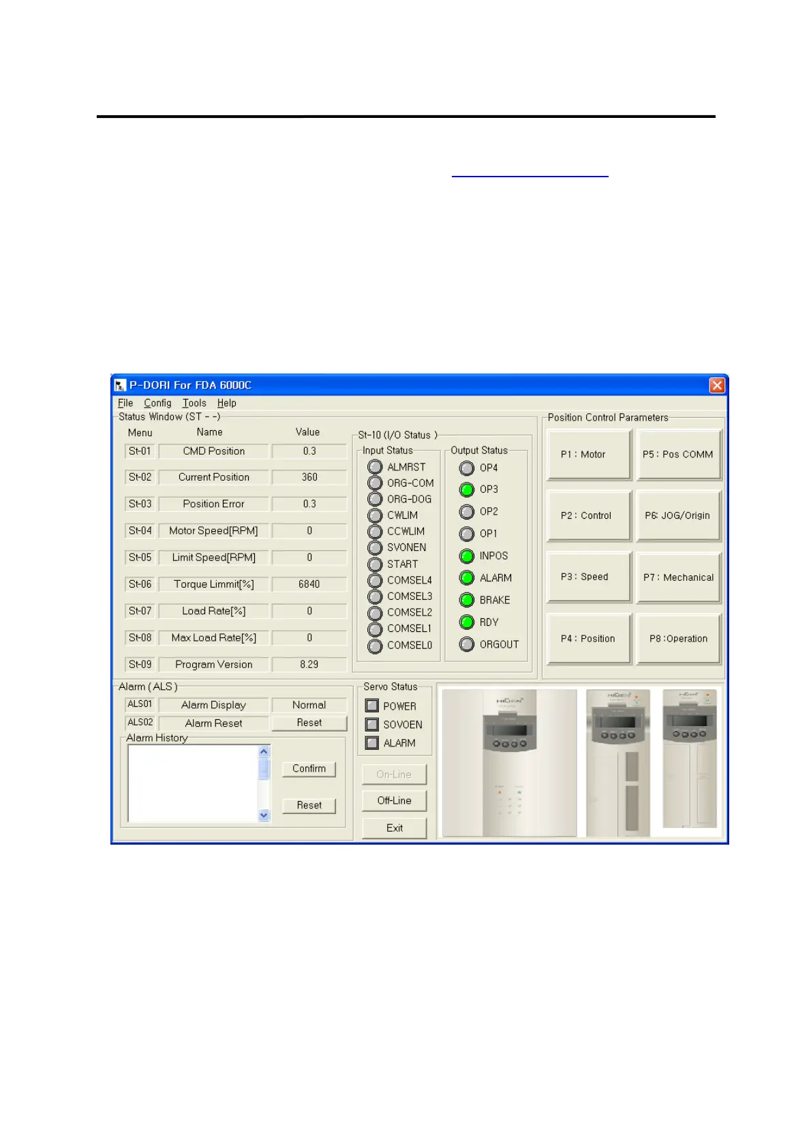Image resolution: width=811 pixels, height=1148 pixels.
Task: Open the Tools menu
Action: coord(194,403)
